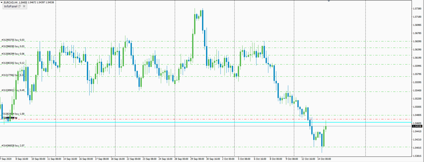Click time axis label 5 Oct 08:00
The width and height of the screenshot is (424, 162).
pos(245,159)
